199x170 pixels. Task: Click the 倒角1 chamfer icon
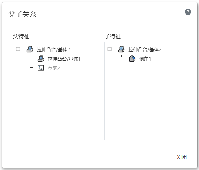132,59
